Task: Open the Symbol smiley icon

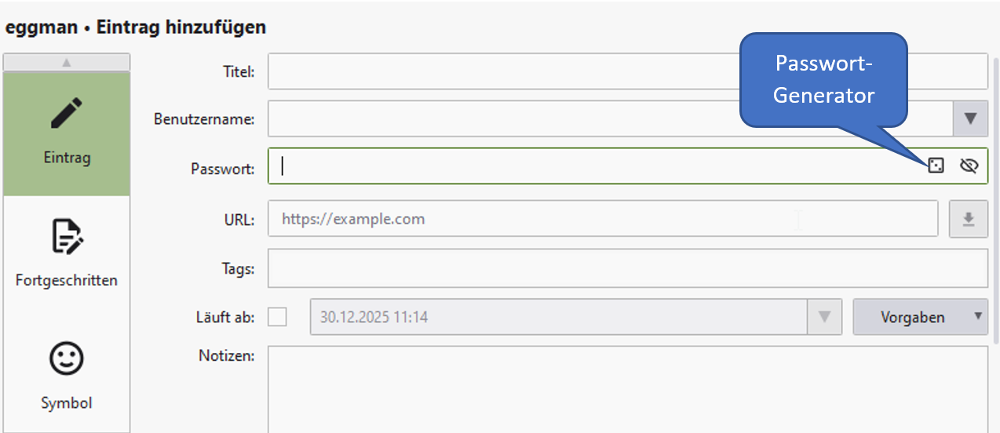Action: [67, 359]
